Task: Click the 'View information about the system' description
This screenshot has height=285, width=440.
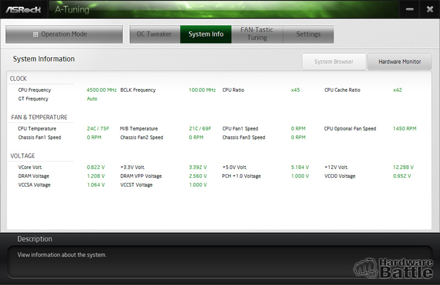Action: click(x=62, y=255)
